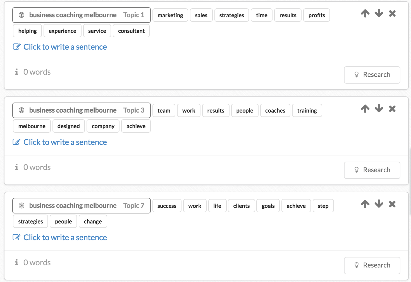The width and height of the screenshot is (411, 282).
Task: Click the edit pencil icon in Topic 7
Action: coord(17,237)
